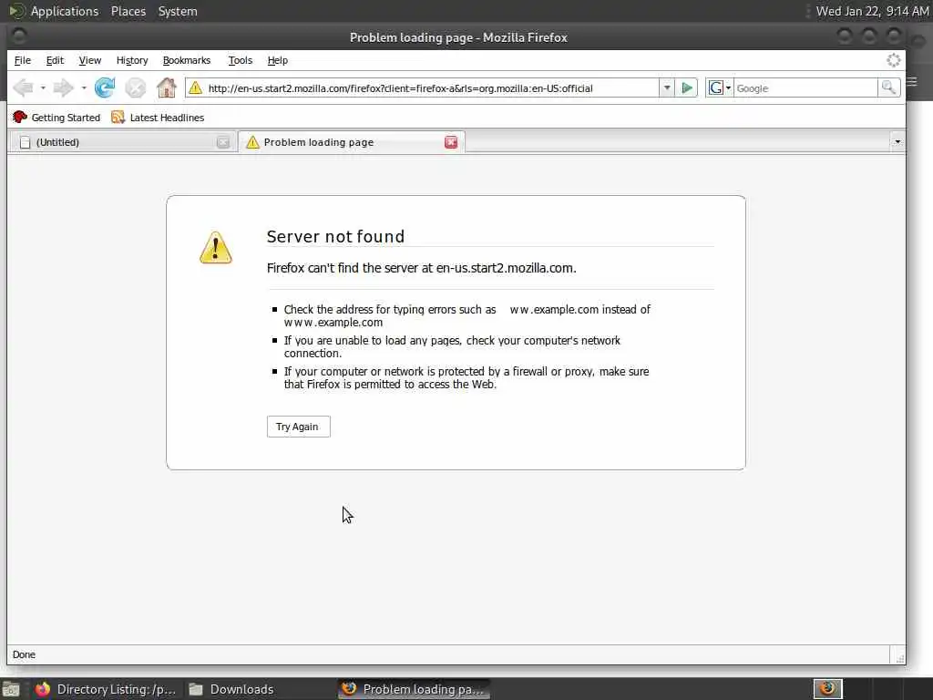Expand the address bar URL history dropdown
Screen dimensions: 933x700
667,88
